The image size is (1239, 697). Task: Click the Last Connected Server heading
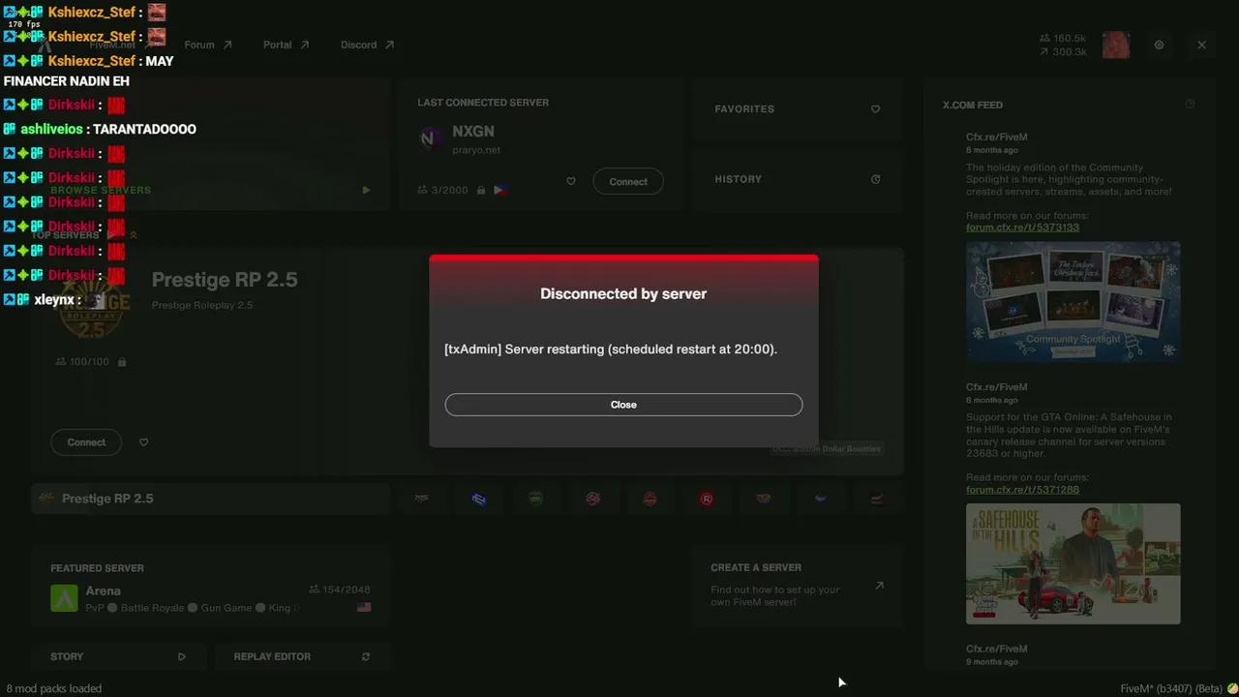coord(483,103)
